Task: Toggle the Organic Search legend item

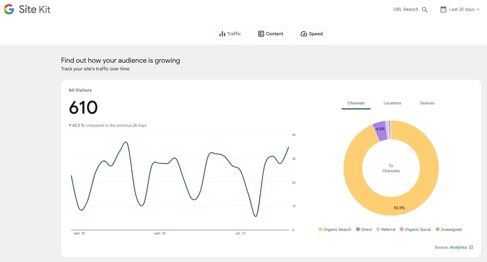Action: tap(334, 230)
